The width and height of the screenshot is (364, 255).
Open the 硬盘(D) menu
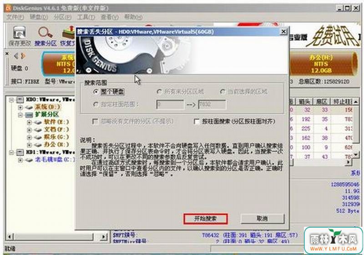39,17
